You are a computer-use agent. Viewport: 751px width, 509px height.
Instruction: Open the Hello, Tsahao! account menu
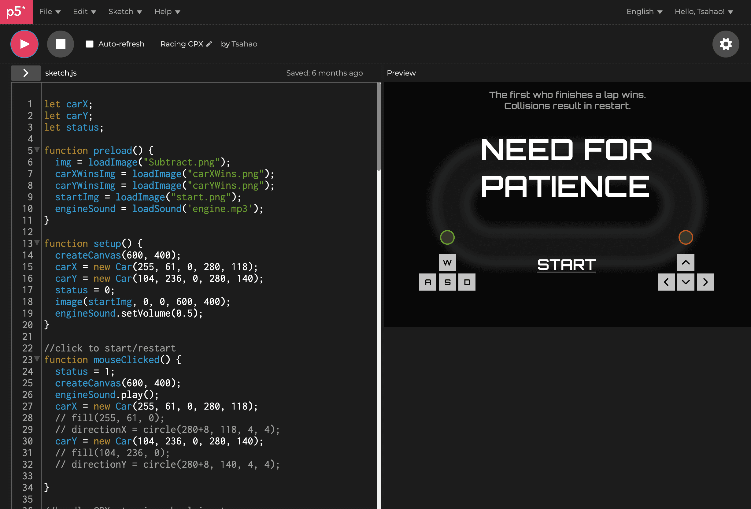704,12
